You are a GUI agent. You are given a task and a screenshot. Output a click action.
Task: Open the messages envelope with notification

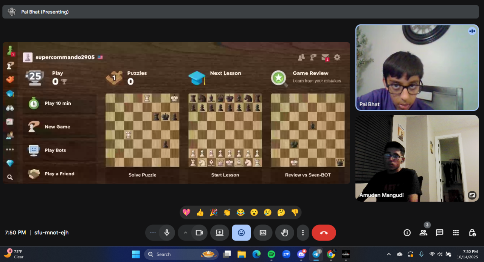click(x=325, y=57)
